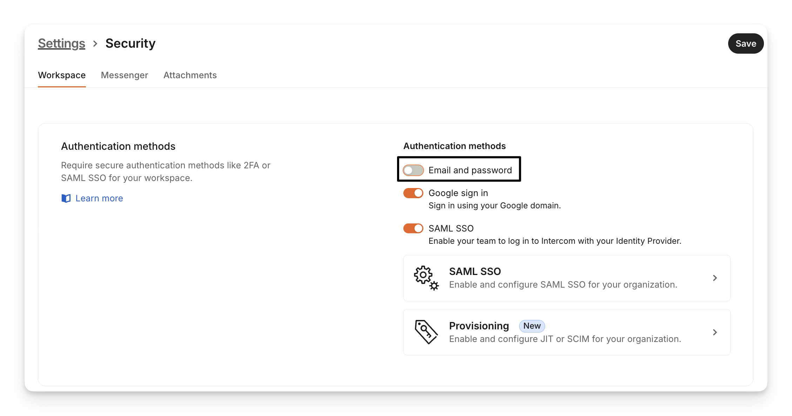The image size is (792, 416).
Task: Click the book icon beside Learn more
Action: point(66,199)
